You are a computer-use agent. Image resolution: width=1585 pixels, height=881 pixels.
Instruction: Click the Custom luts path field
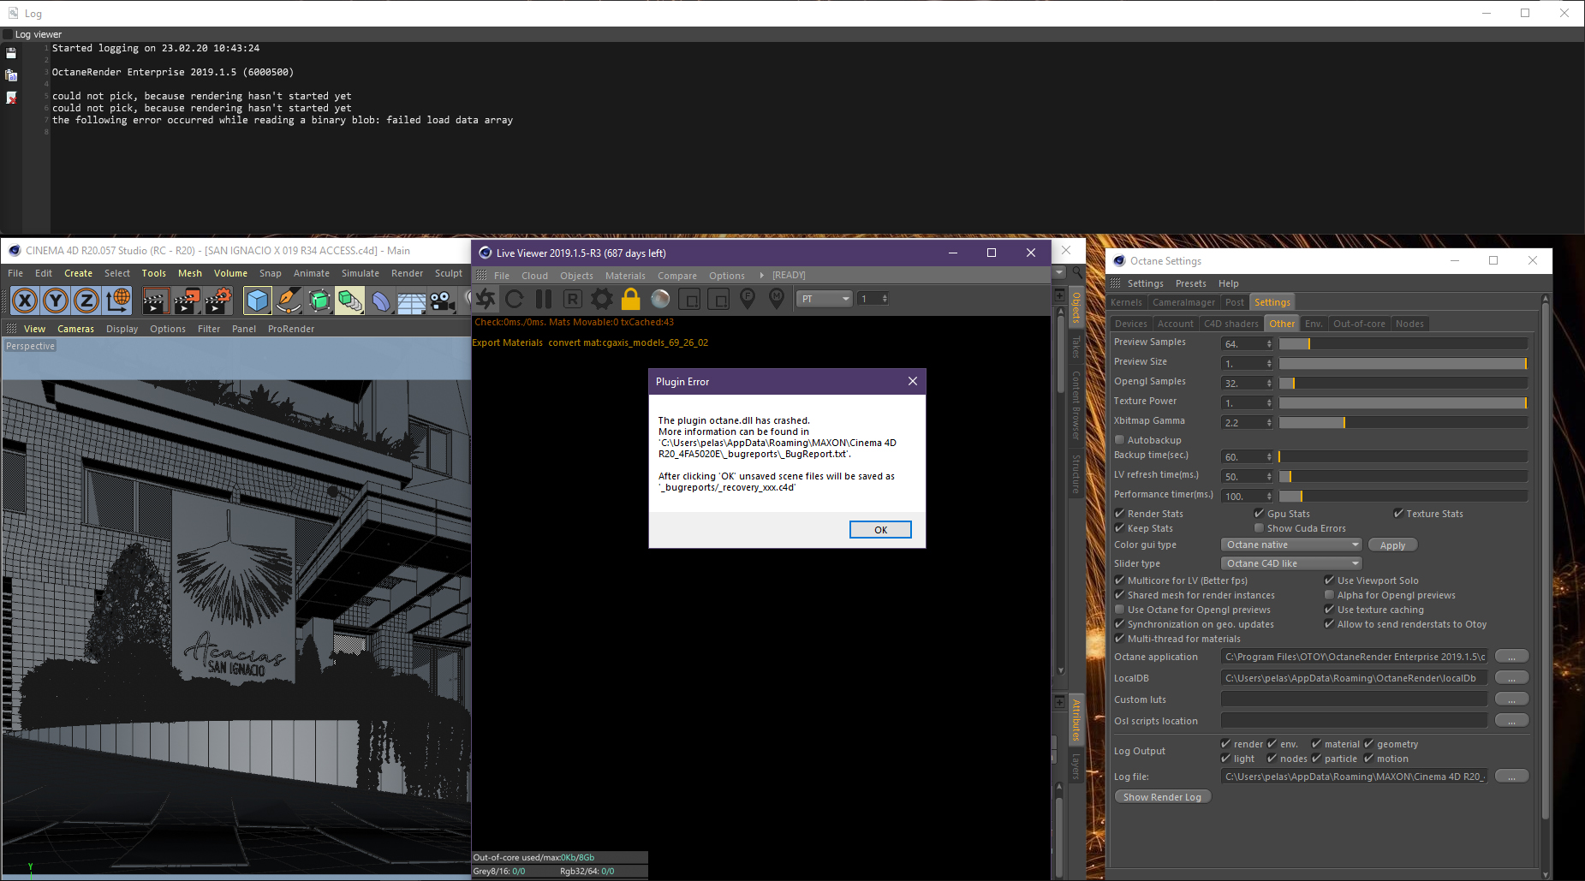1354,699
